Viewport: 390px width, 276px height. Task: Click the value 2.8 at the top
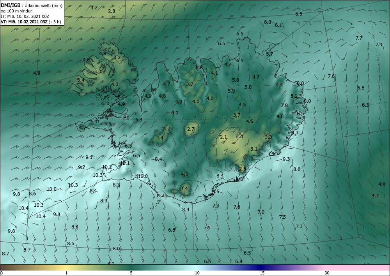[112, 11]
